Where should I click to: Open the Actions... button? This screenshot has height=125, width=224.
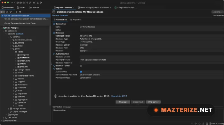pos(217,12)
